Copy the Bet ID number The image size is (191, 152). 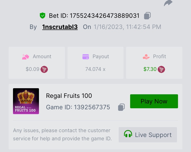pyautogui.click(x=147, y=16)
